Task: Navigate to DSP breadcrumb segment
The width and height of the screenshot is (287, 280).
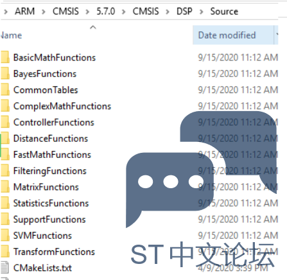Action: coord(184,11)
